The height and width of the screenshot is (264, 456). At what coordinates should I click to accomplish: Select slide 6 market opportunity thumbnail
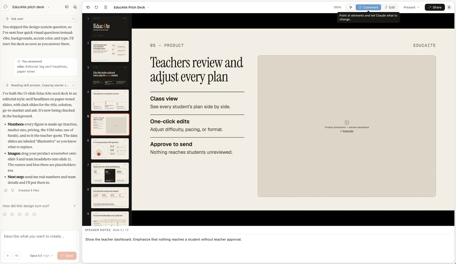coord(110,149)
